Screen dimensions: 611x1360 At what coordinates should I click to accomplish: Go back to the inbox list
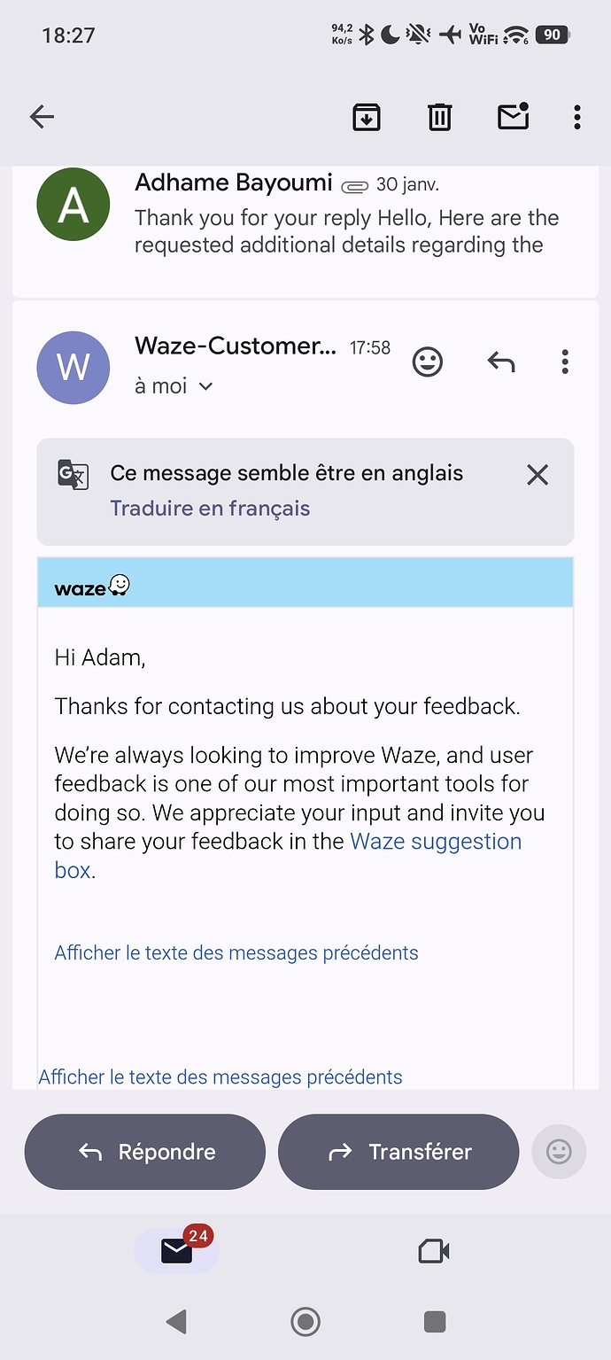click(x=42, y=116)
